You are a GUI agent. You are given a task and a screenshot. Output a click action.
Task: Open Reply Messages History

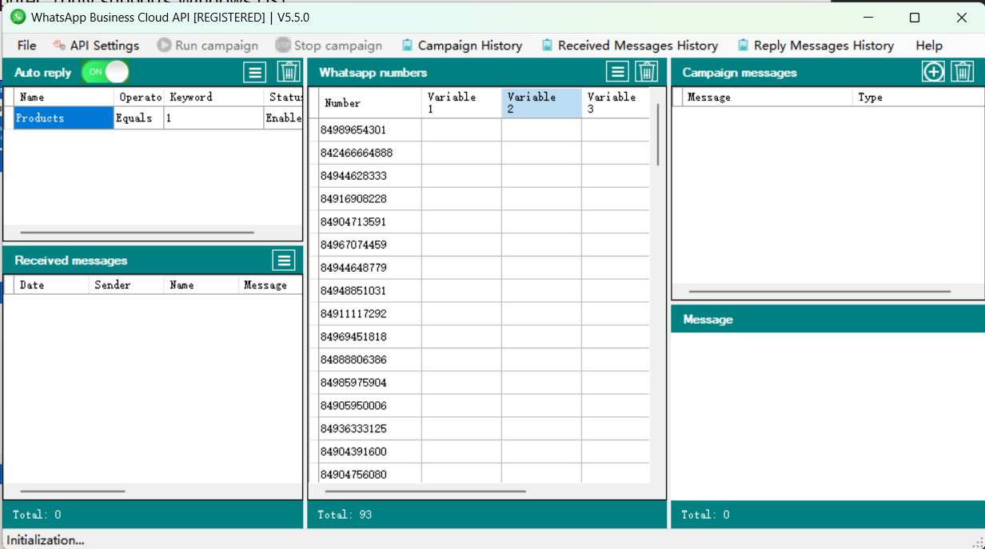(x=816, y=46)
